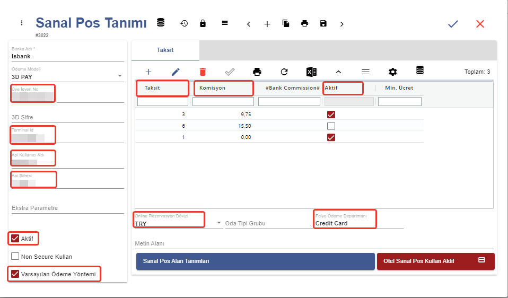The width and height of the screenshot is (508, 298).
Task: Open grid settings gear icon
Action: 392,72
